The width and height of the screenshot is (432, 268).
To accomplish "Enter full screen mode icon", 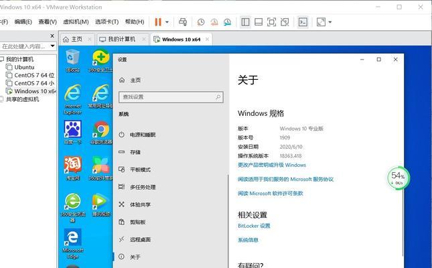I will [x=272, y=22].
